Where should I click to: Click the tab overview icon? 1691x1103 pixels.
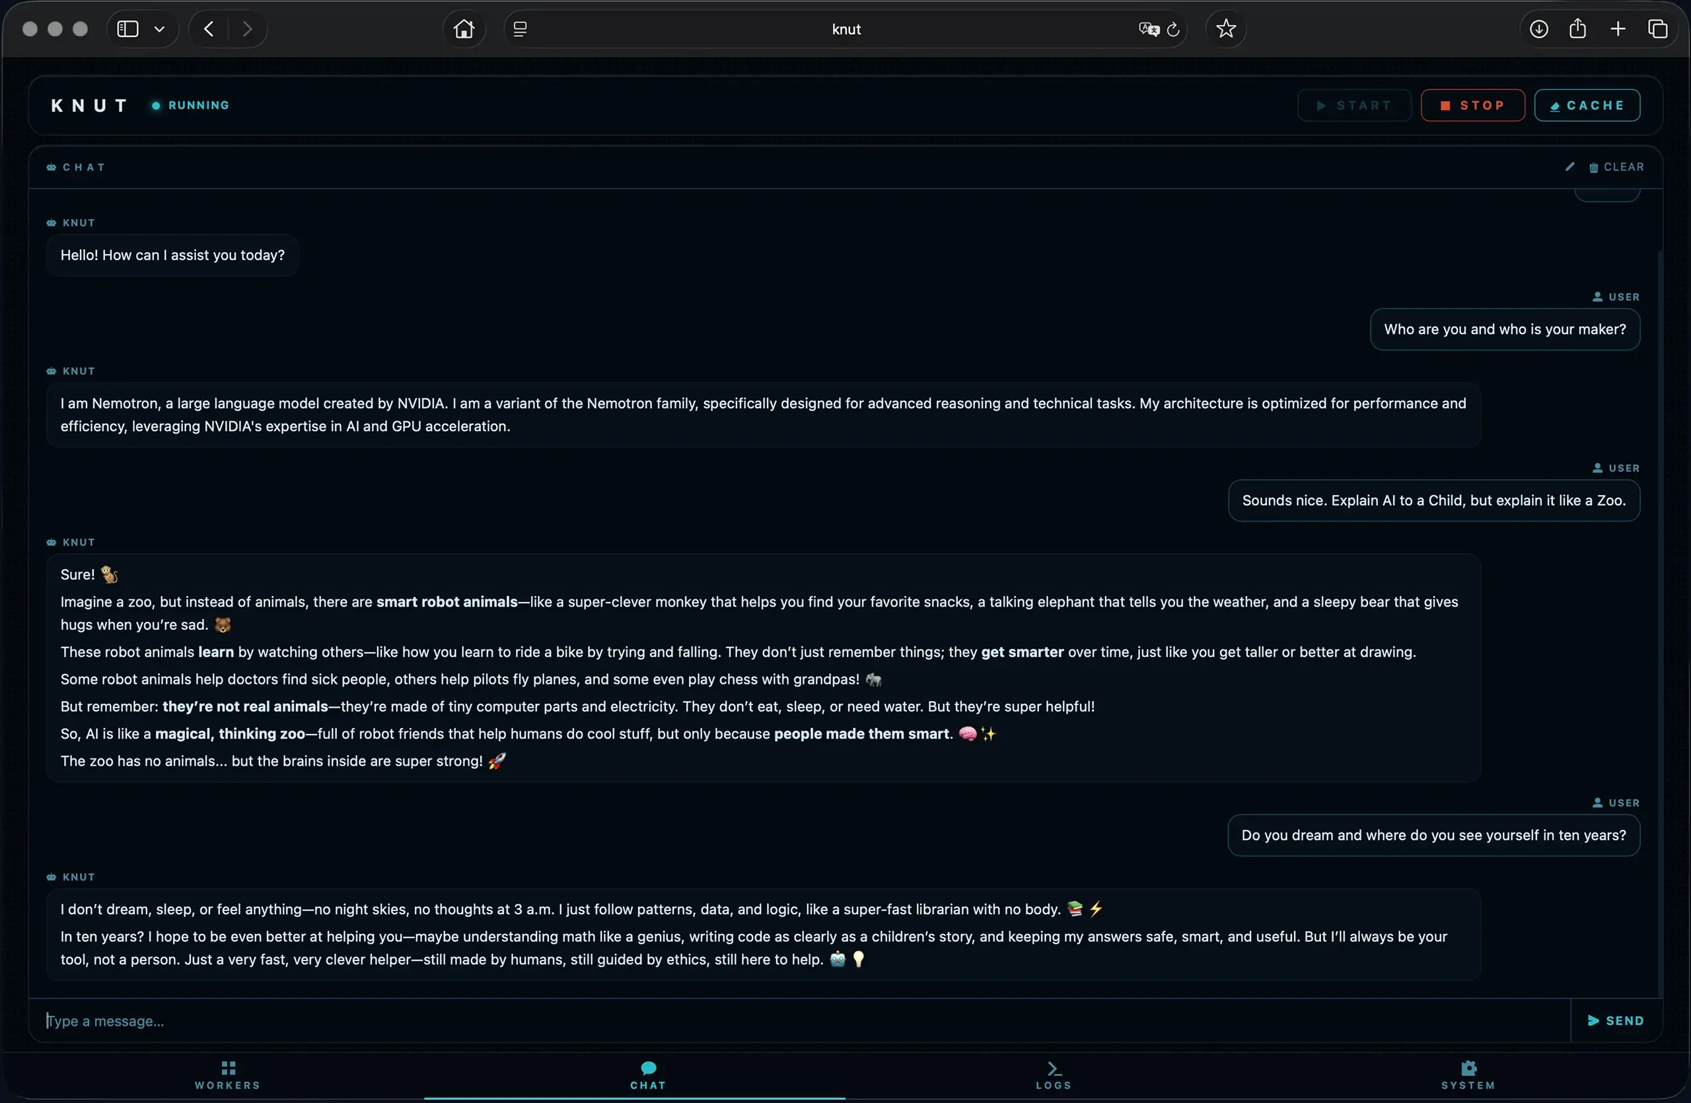click(1660, 29)
